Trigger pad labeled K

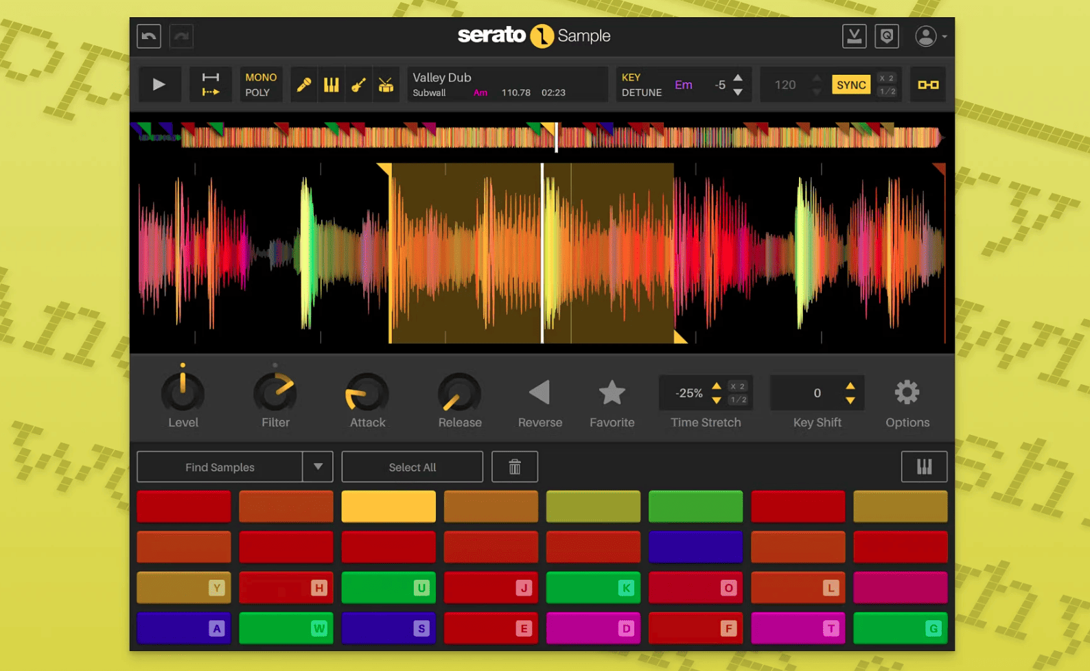[593, 587]
